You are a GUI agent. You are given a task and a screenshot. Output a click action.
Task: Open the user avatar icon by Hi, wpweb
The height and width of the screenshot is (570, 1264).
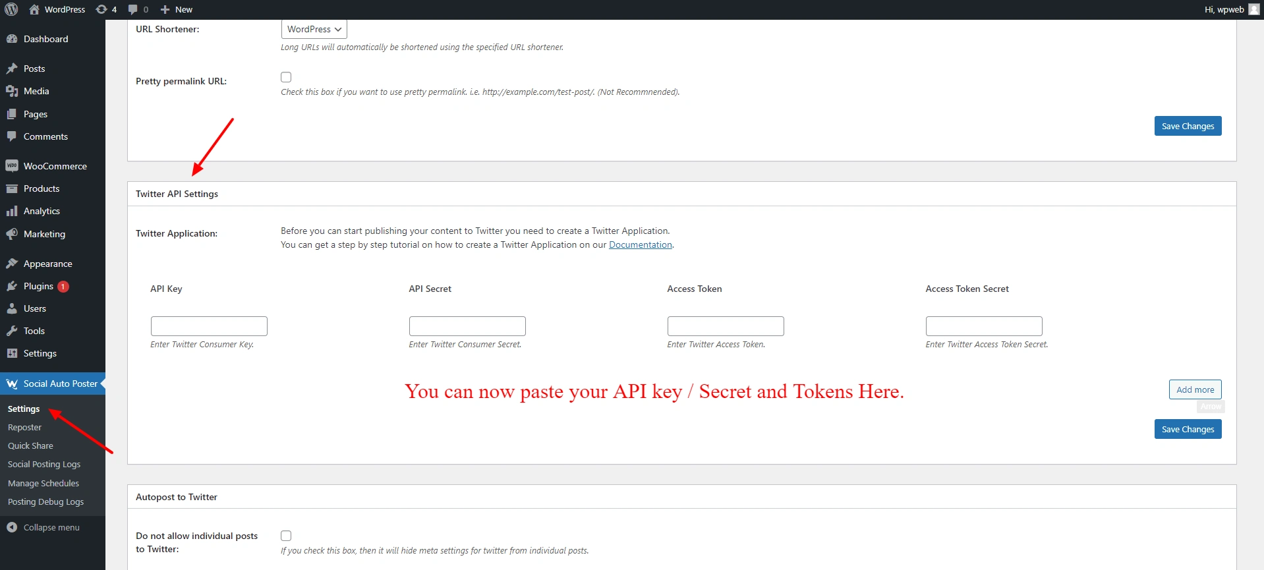(1253, 9)
